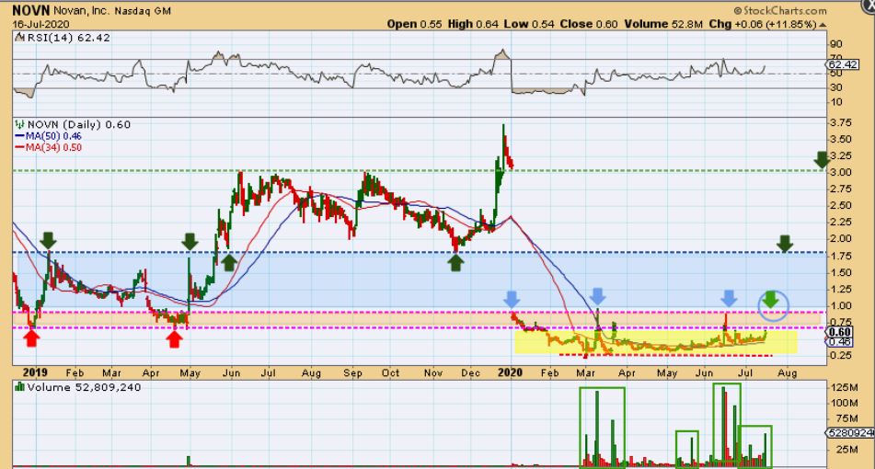Click the 1.50 price axis label

[841, 273]
